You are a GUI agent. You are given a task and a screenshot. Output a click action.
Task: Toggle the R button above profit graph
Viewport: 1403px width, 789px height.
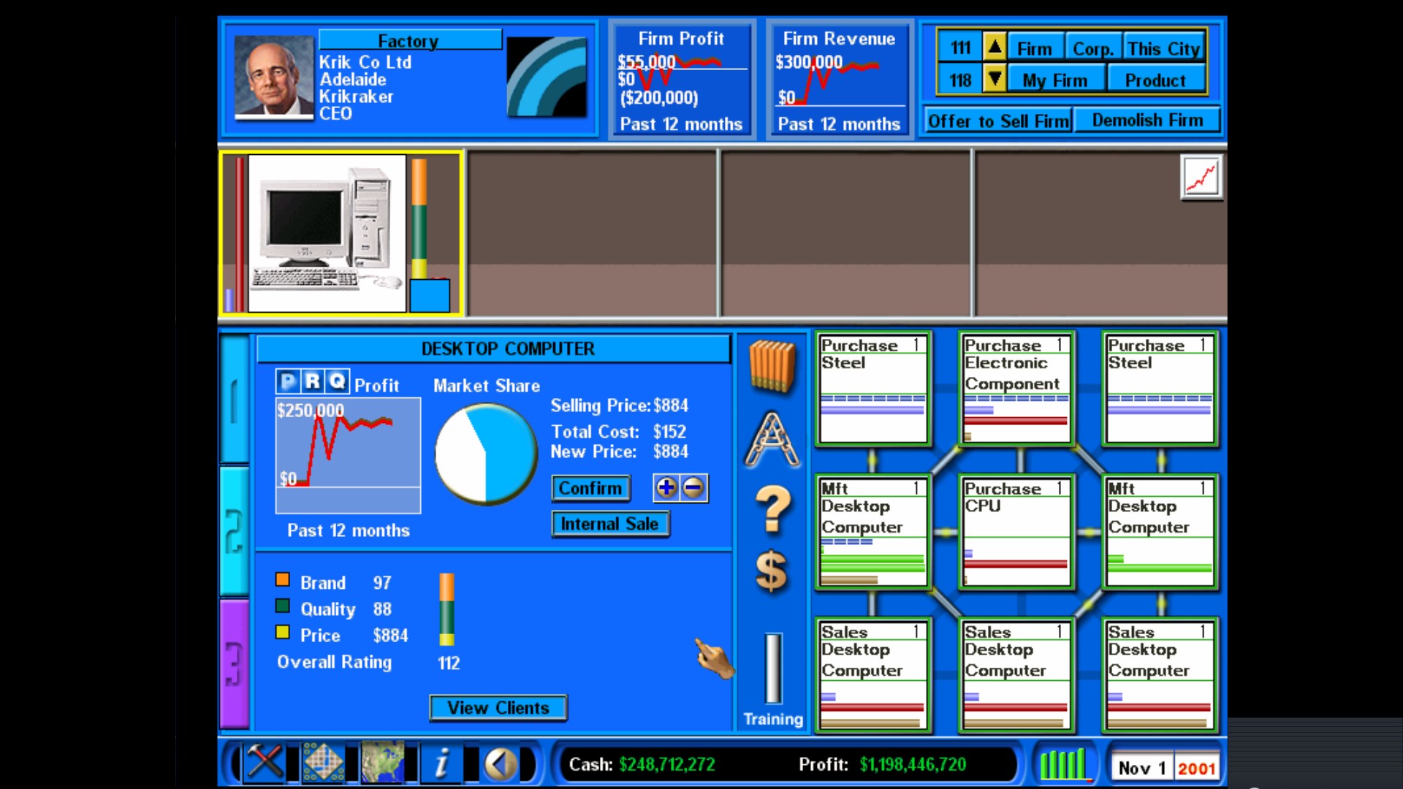tap(313, 381)
